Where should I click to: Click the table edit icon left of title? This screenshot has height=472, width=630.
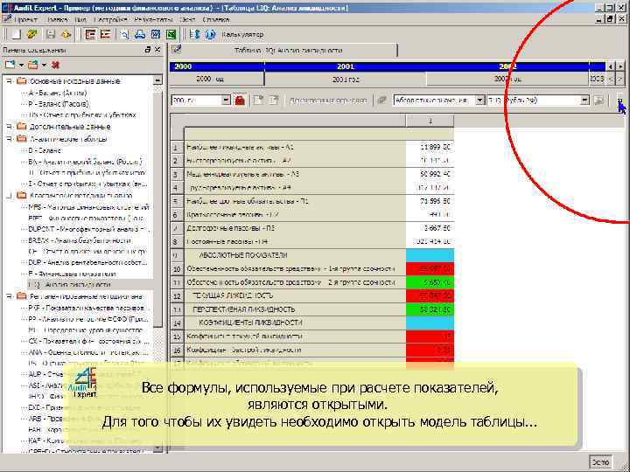pos(177,50)
